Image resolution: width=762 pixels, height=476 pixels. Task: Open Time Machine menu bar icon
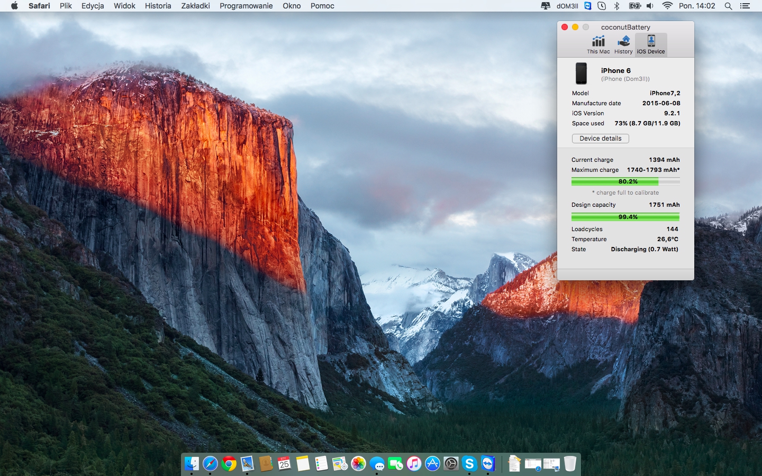[602, 6]
